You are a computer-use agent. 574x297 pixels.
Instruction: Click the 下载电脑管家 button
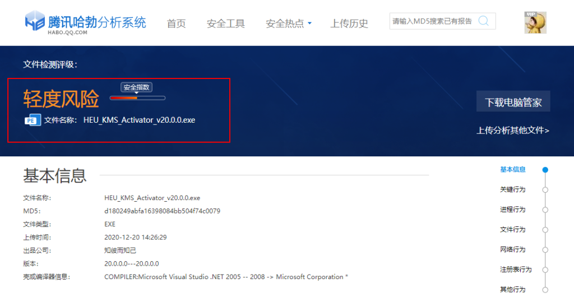click(x=513, y=101)
